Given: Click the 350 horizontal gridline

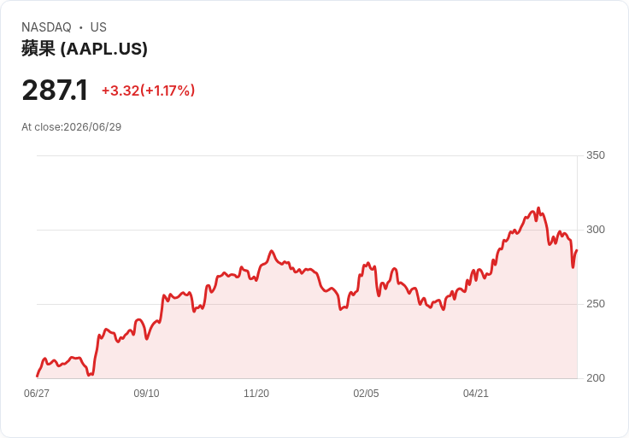Looking at the screenshot, I should [307, 155].
